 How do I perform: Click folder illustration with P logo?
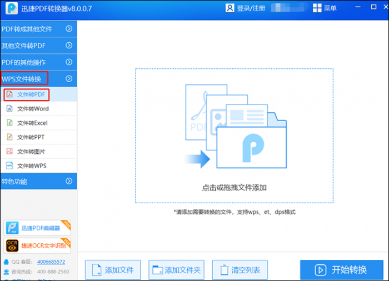pyautogui.click(x=252, y=147)
